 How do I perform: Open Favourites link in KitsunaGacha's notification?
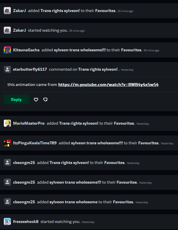132,50
